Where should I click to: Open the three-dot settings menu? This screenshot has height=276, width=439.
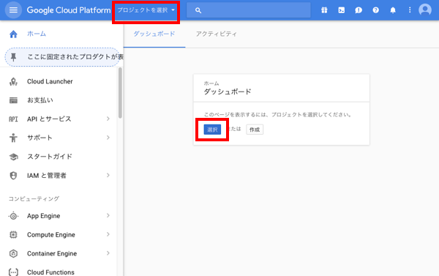[410, 10]
